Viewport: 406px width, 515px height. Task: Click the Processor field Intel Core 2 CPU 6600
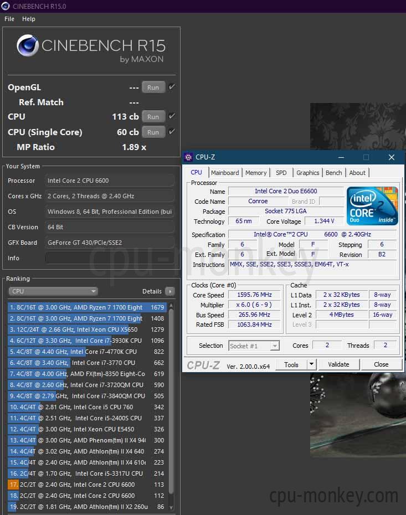pos(109,181)
